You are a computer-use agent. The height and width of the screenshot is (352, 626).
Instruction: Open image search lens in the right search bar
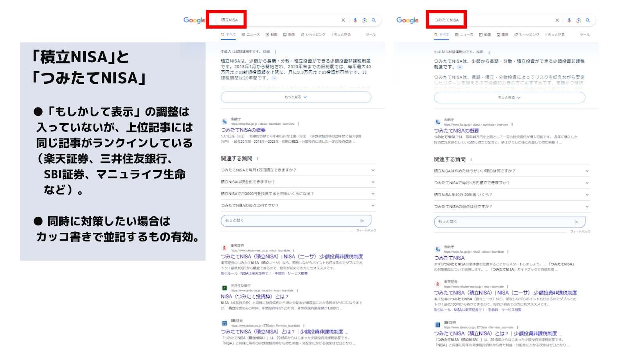tap(578, 20)
